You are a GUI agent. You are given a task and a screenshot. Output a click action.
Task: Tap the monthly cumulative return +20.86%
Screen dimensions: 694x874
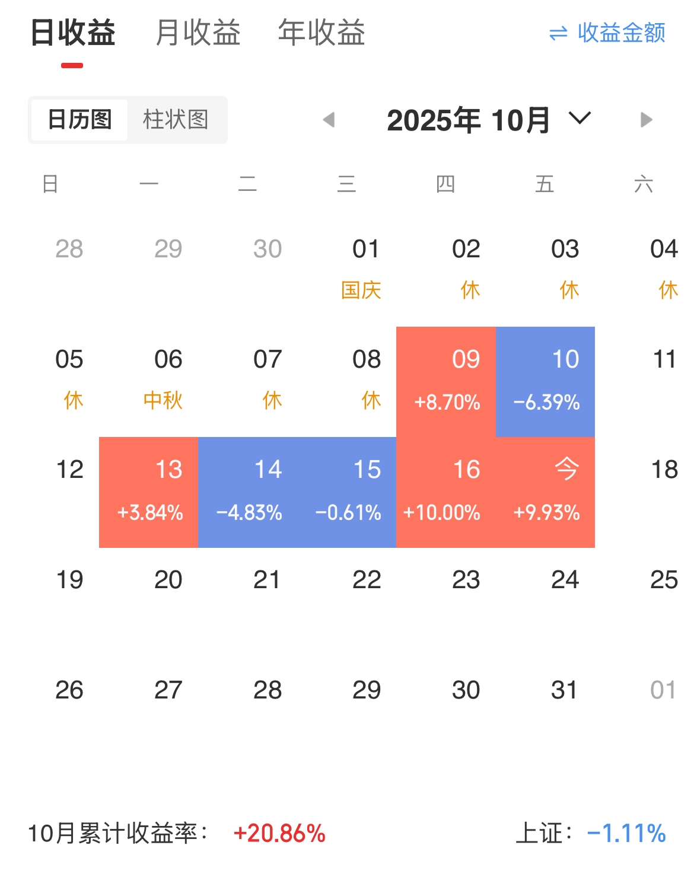pyautogui.click(x=279, y=833)
